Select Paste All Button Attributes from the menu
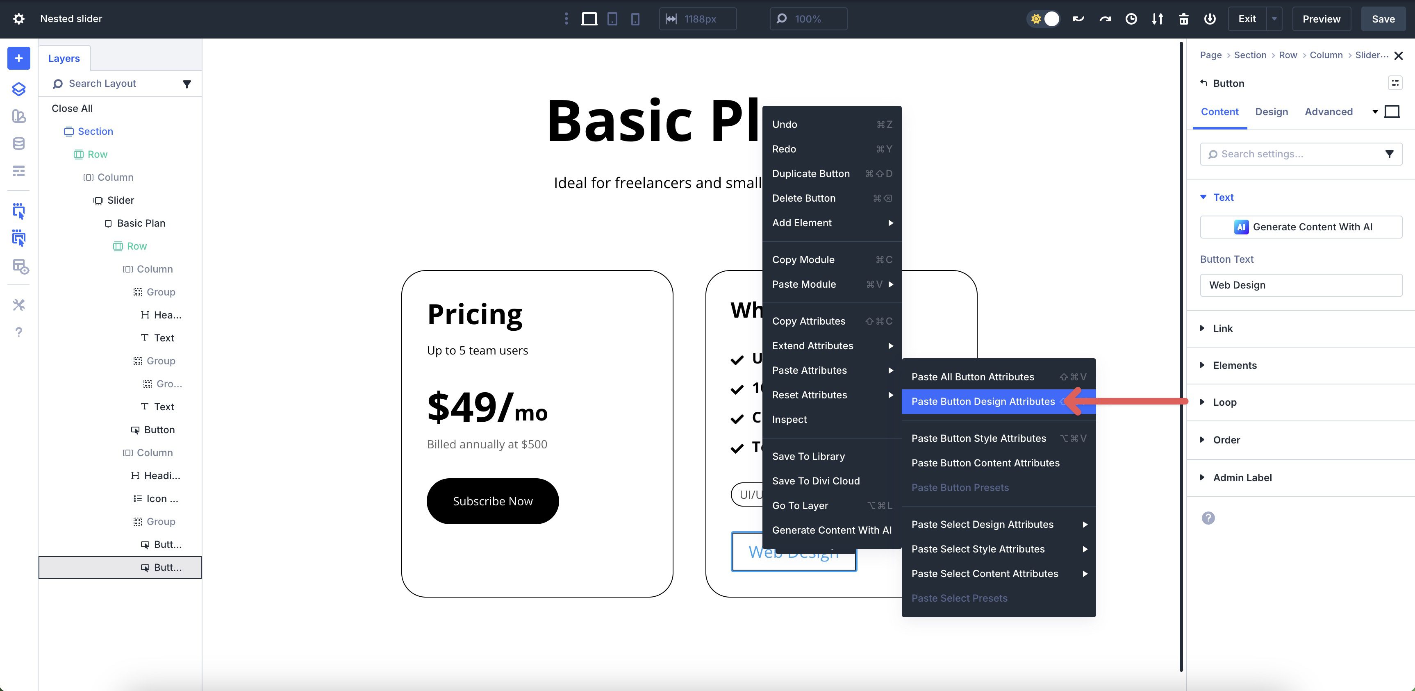Screen dimensions: 1415x691 (x=972, y=377)
